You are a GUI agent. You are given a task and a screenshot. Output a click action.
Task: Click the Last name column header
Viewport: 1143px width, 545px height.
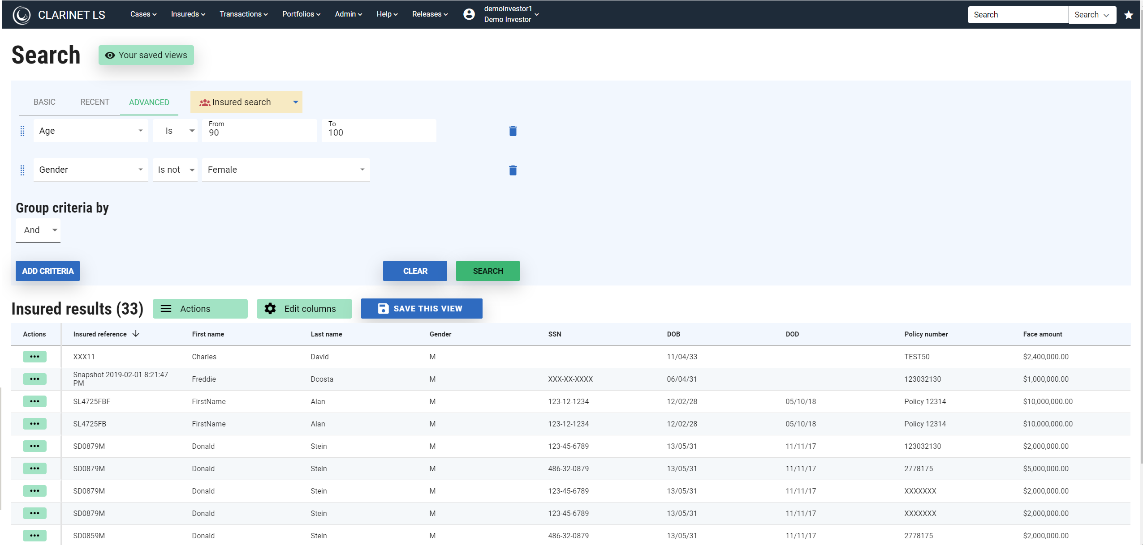point(326,334)
